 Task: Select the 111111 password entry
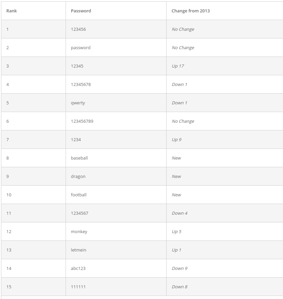point(78,287)
